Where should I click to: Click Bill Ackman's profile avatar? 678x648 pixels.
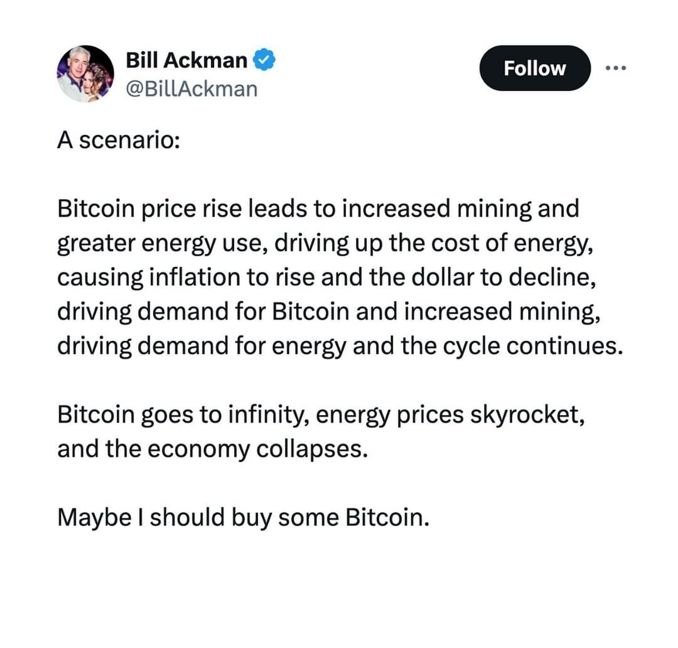point(85,73)
